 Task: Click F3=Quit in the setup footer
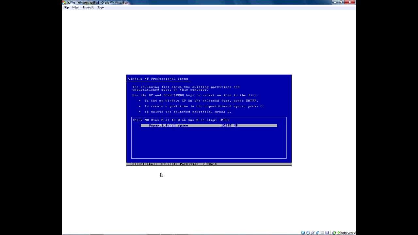210,164
